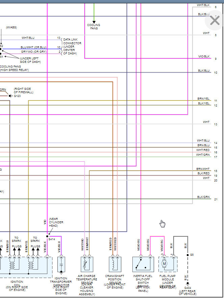This screenshot has height=300, width=224.
Task: Click the G404 ground symbol
Action: [188, 283]
